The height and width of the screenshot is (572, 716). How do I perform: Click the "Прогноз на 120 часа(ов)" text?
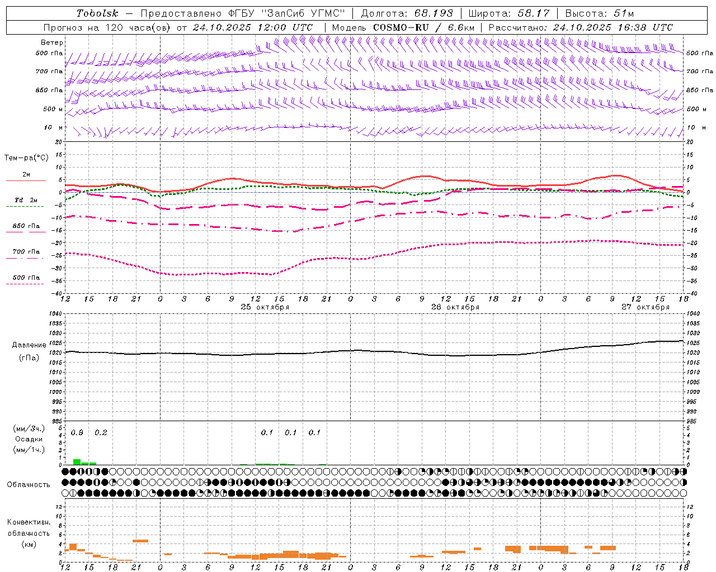tap(107, 27)
